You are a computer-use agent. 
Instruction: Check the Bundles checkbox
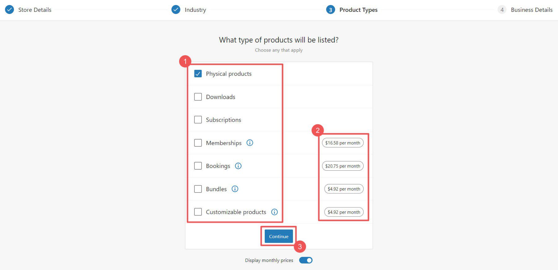[x=198, y=189]
